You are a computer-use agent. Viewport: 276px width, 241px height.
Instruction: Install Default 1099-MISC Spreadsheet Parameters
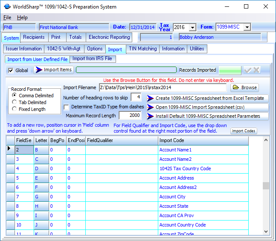[x=207, y=116]
